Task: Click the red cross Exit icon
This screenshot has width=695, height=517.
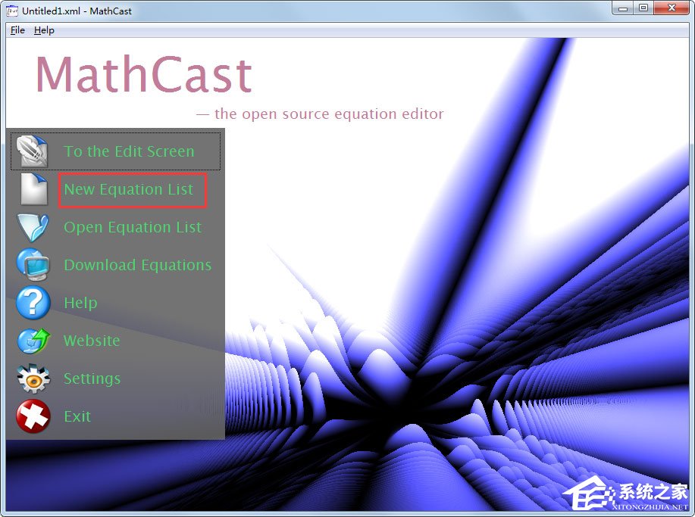Action: pyautogui.click(x=33, y=416)
